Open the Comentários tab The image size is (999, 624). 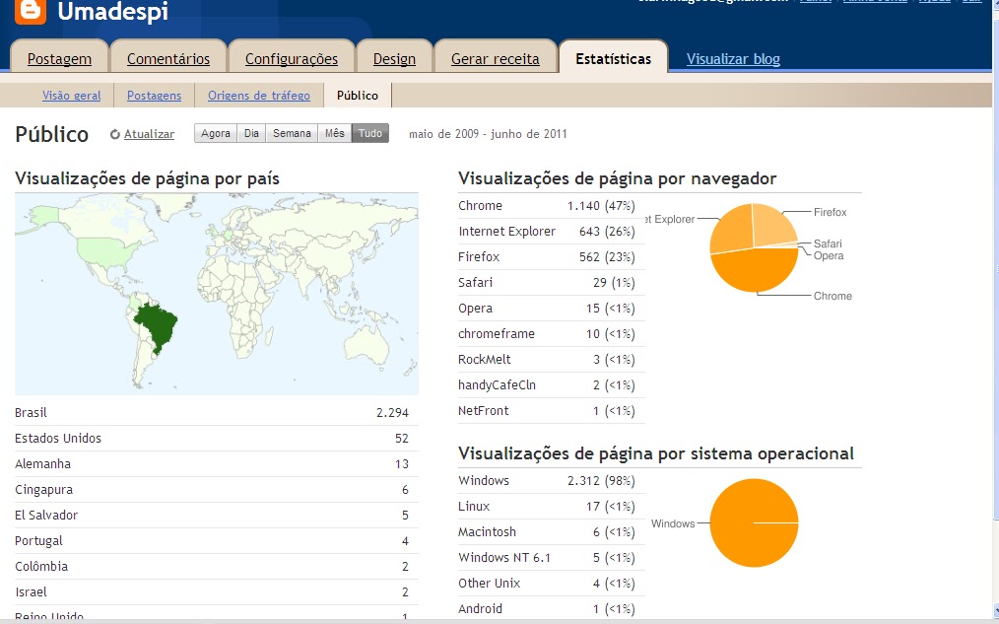(x=168, y=58)
